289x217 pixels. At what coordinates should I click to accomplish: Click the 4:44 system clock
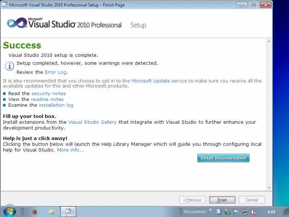pyautogui.click(x=271, y=212)
